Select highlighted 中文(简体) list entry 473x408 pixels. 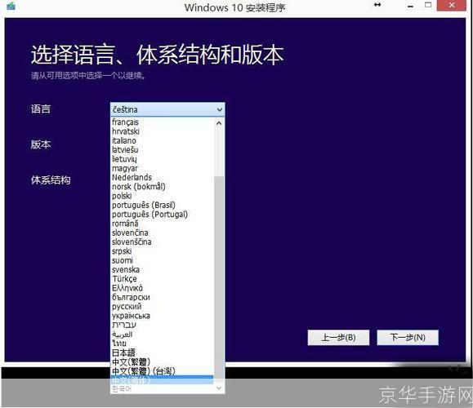point(162,380)
